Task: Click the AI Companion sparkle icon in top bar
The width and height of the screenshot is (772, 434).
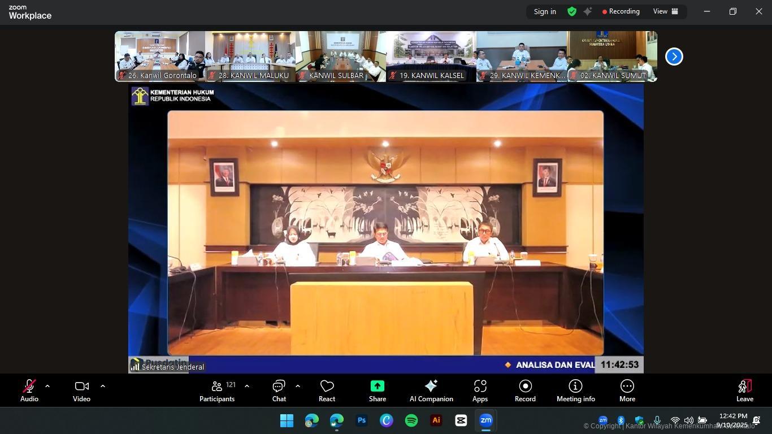Action: (588, 11)
